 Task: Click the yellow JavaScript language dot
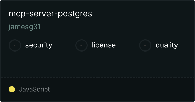tap(12, 89)
